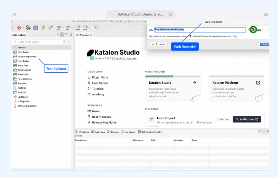Viewport: 278px width, 178px height.
Task: Select the Include folder
Action: pos(22,92)
